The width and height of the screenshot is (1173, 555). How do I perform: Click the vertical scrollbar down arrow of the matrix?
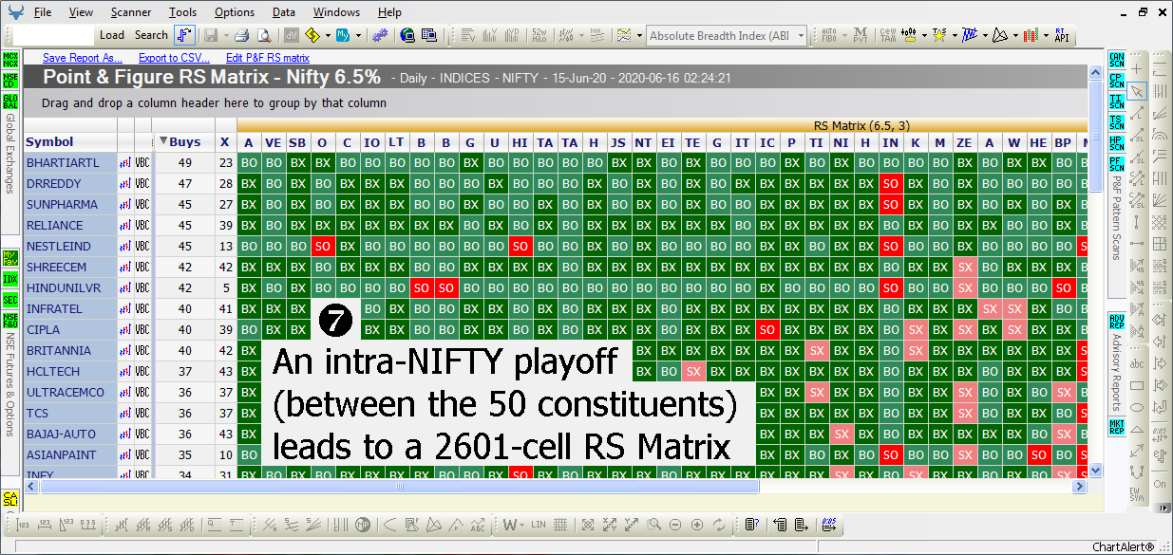[x=1094, y=470]
